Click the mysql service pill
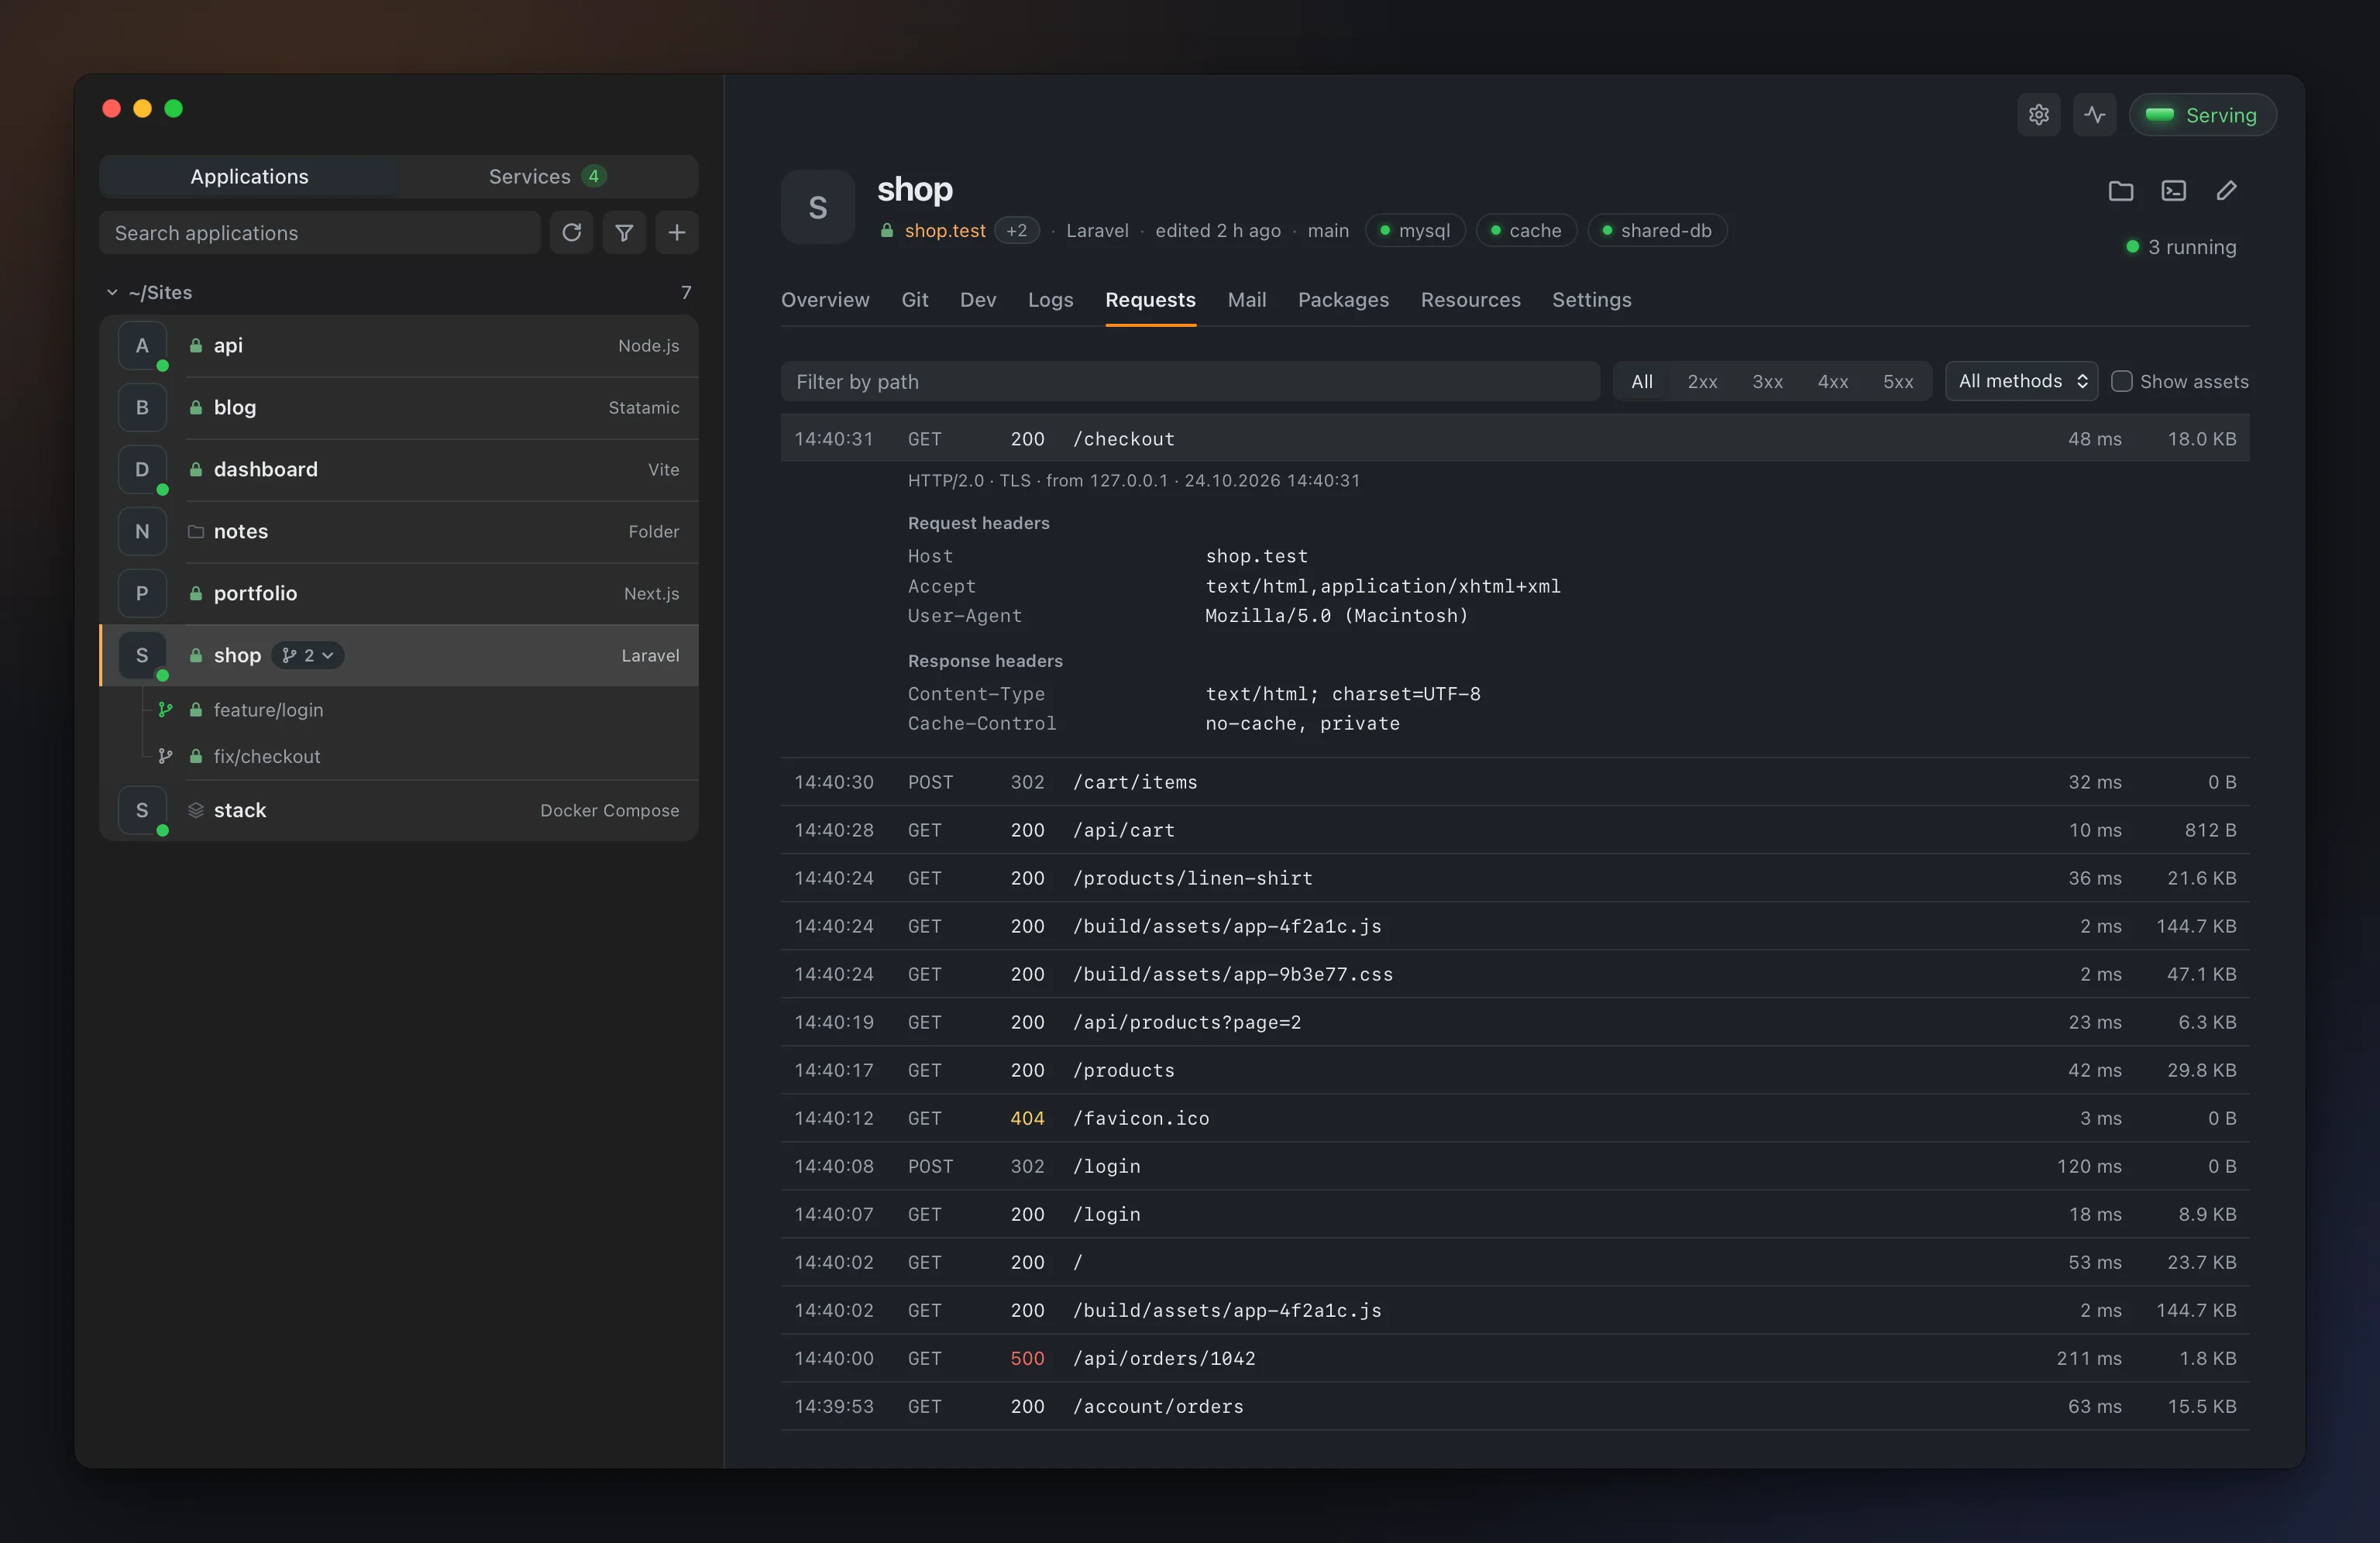The image size is (2380, 1543). click(x=1415, y=231)
